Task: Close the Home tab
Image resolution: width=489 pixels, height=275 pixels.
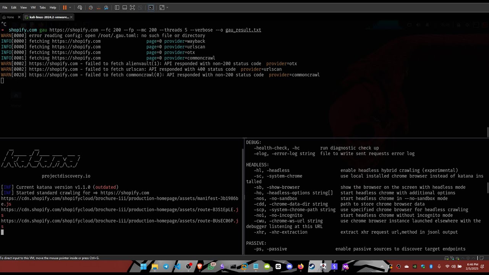Action: [x=19, y=17]
